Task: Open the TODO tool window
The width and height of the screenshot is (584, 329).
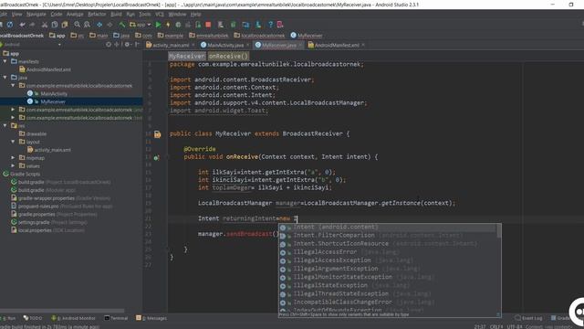Action: click(33, 318)
